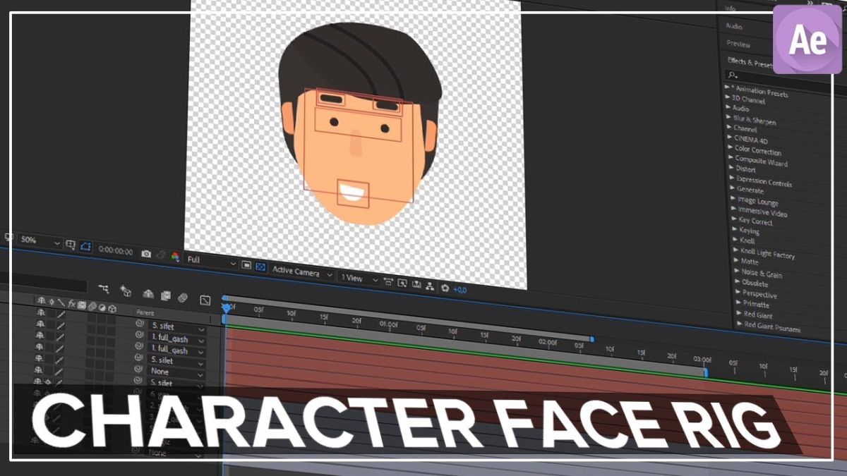Switch to the Audio panel tab
This screenshot has height=476, width=847.
734,26
